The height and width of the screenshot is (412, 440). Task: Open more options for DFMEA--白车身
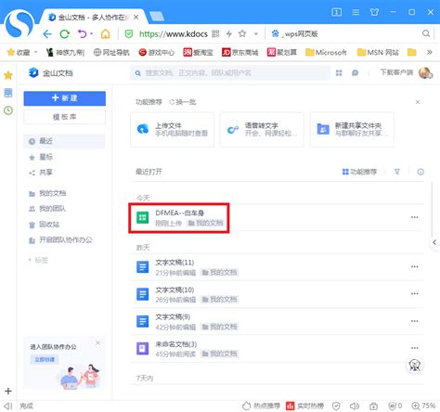tap(415, 217)
